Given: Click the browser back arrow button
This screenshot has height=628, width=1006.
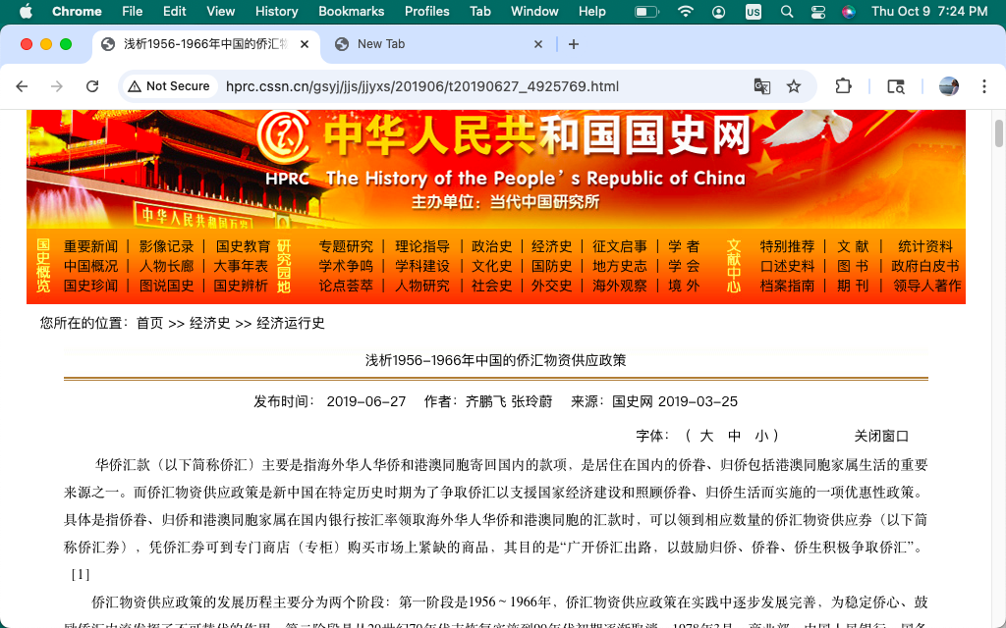Looking at the screenshot, I should 22,86.
